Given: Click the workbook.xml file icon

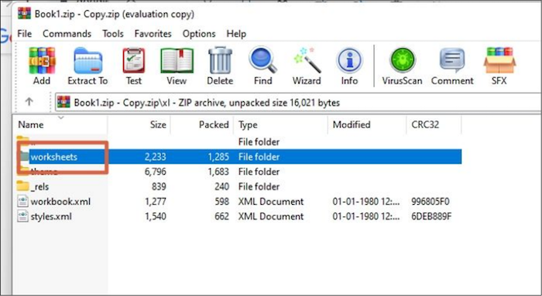Looking at the screenshot, I should pyautogui.click(x=22, y=202).
